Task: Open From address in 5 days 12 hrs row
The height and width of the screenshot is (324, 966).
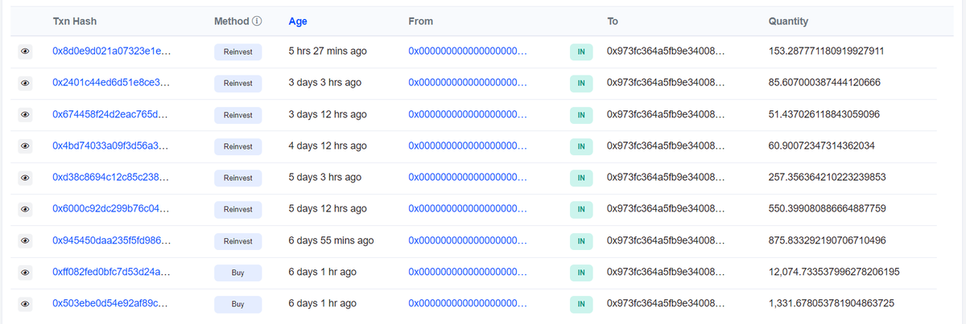Action: [x=468, y=209]
